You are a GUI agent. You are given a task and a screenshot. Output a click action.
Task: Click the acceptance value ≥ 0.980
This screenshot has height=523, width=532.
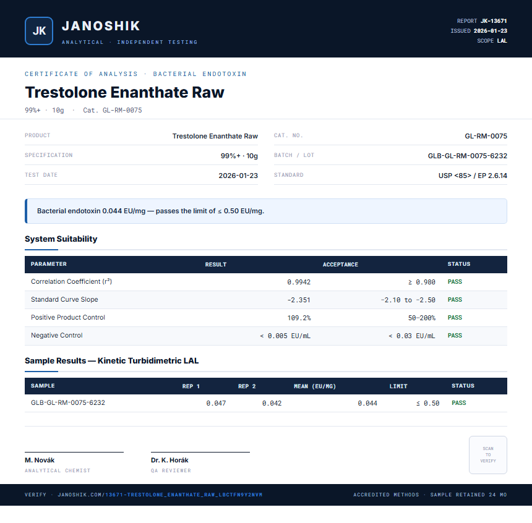pyautogui.click(x=421, y=282)
